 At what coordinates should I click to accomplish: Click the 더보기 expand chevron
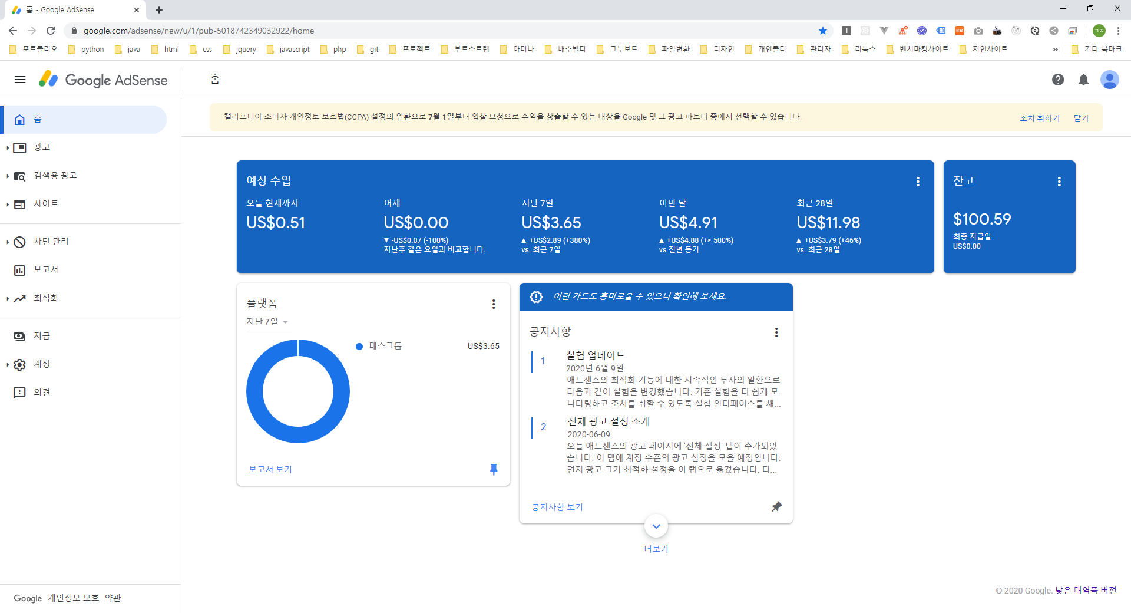click(656, 526)
